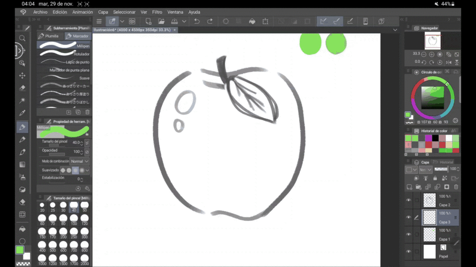Viewport: 476px width, 267px height.
Task: Click the Redo arrow
Action: [x=210, y=21]
